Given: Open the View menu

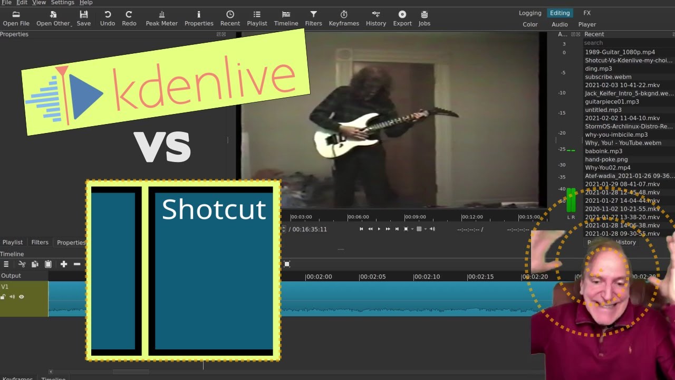Looking at the screenshot, I should click(x=39, y=3).
